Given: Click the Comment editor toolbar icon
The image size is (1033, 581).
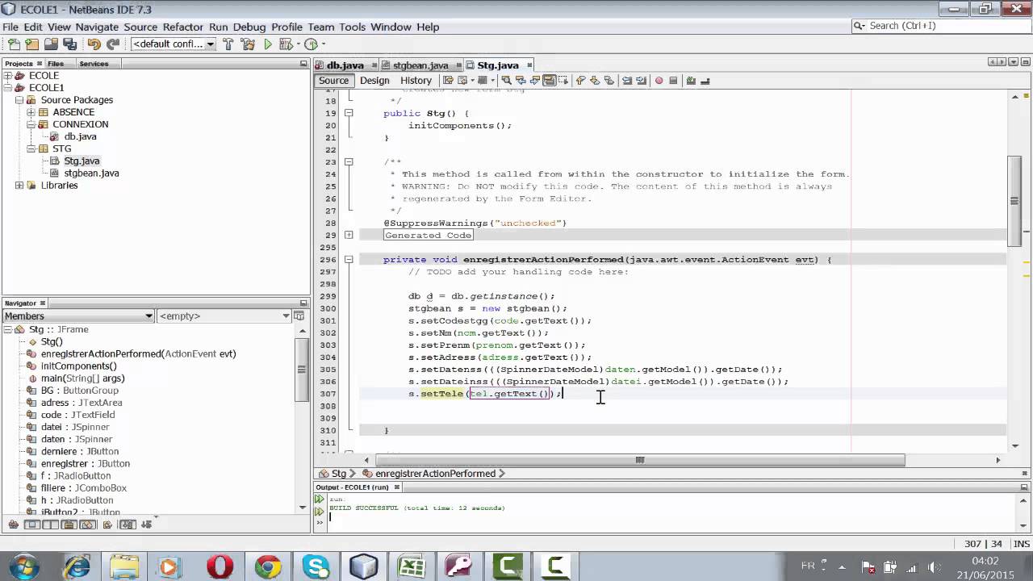Looking at the screenshot, I should [x=691, y=81].
